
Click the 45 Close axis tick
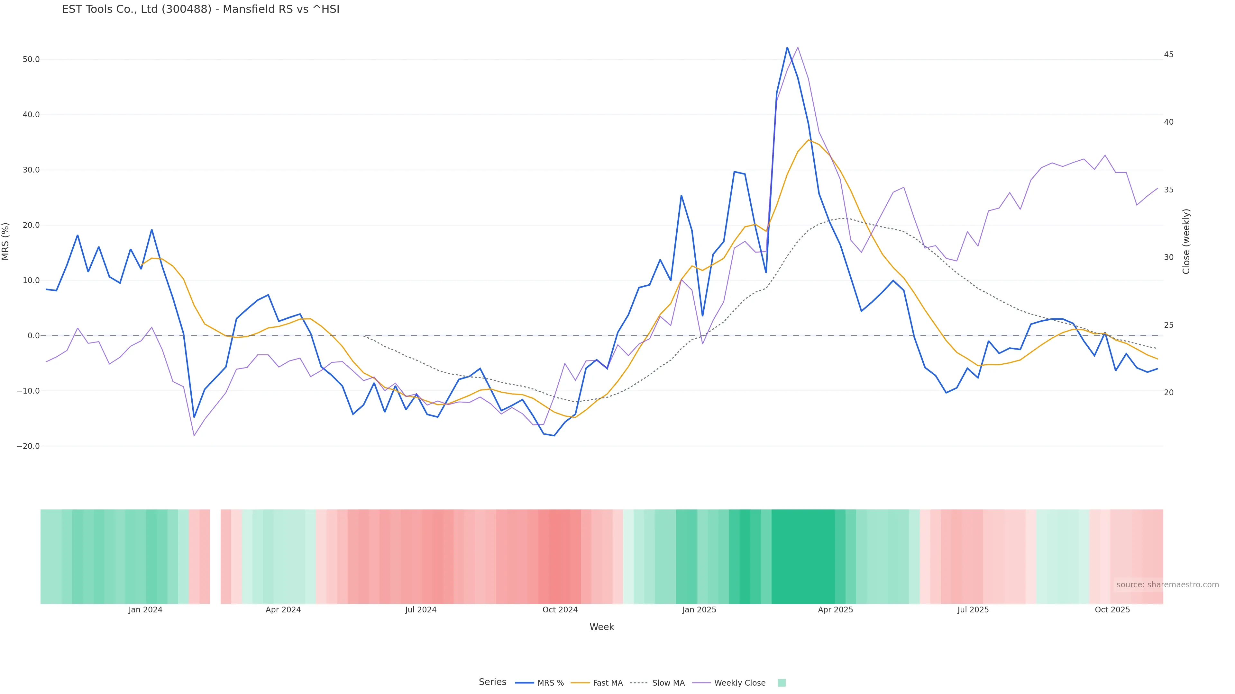1168,55
